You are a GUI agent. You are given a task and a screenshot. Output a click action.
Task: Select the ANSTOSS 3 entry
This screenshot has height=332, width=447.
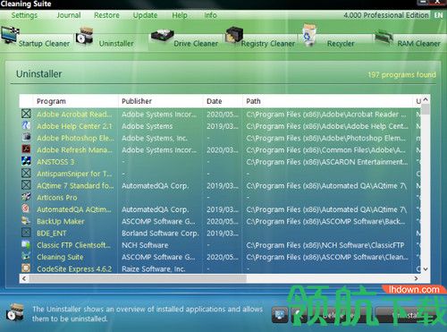(55, 162)
